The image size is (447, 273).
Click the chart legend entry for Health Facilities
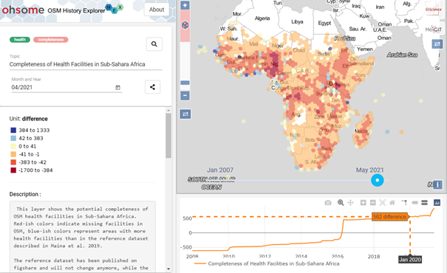[267, 263]
